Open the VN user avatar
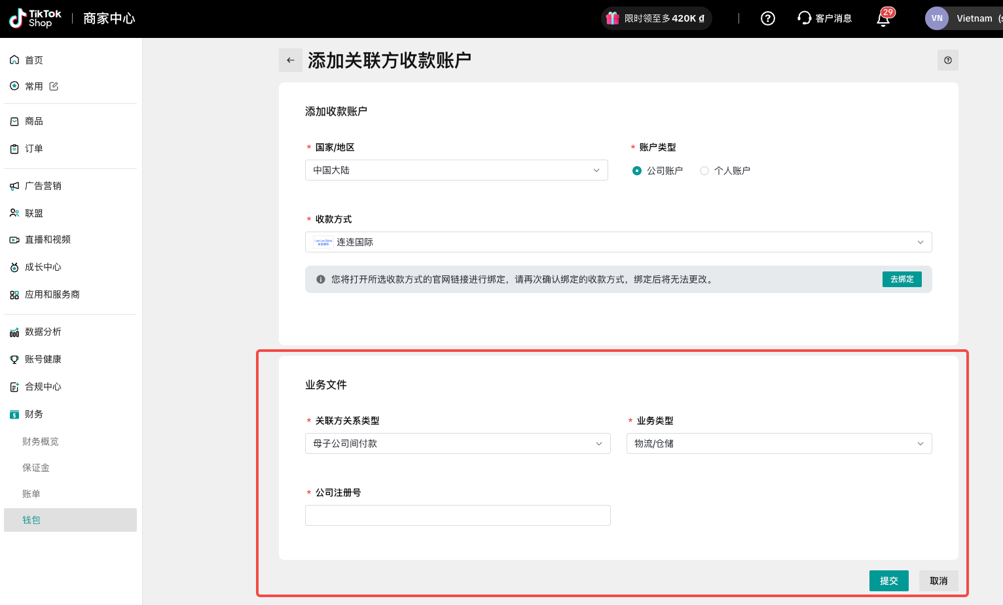 point(936,18)
